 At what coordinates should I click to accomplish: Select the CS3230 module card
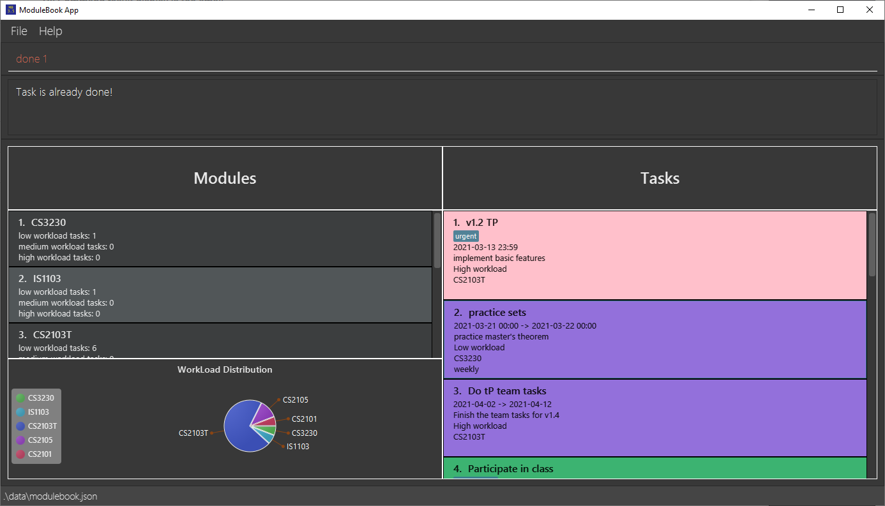coord(220,239)
